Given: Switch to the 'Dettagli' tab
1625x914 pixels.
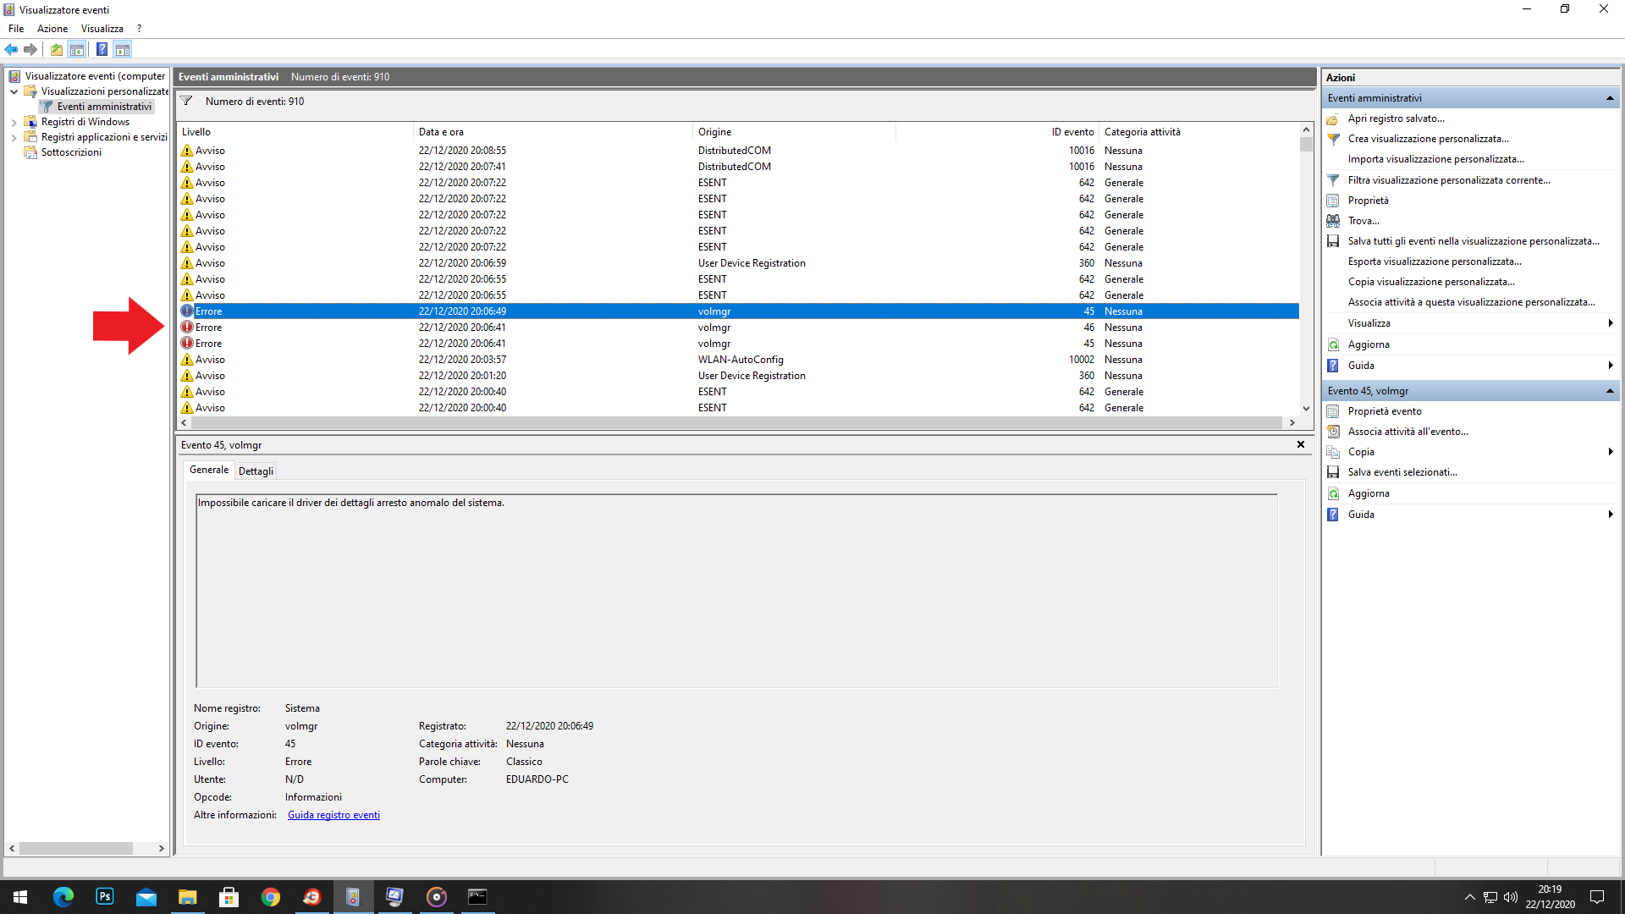Looking at the screenshot, I should point(256,471).
